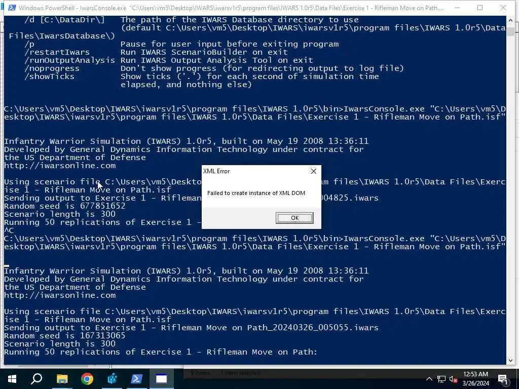The width and height of the screenshot is (519, 389).
Task: Click the '/restartIwars' option text
Action: click(x=57, y=52)
